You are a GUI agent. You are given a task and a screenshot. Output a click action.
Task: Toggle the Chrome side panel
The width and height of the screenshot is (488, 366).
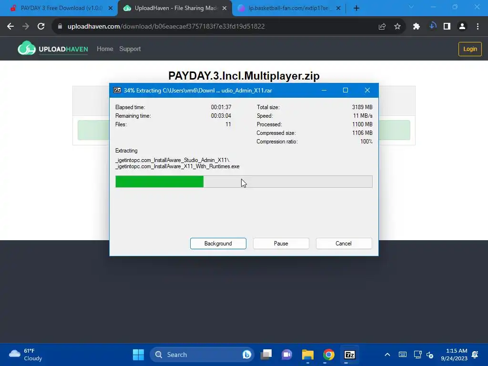click(x=447, y=27)
